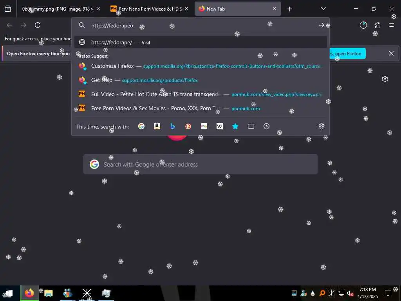Image resolution: width=401 pixels, height=301 pixels.
Task: Open File Explorer from taskbar
Action: tap(48, 293)
